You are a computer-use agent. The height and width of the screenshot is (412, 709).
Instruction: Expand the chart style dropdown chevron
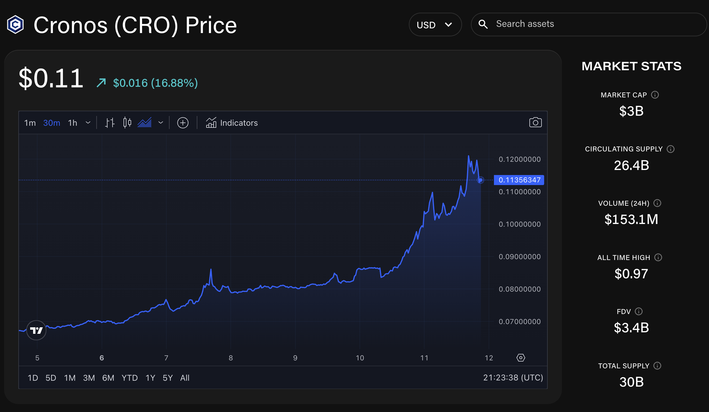coord(161,123)
